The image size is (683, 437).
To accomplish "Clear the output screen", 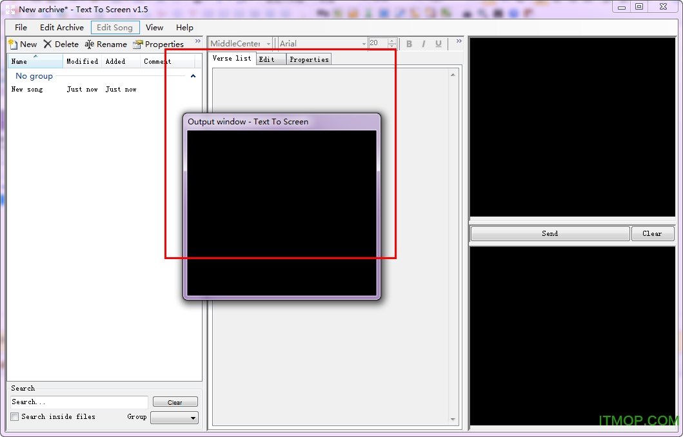I will (x=653, y=233).
